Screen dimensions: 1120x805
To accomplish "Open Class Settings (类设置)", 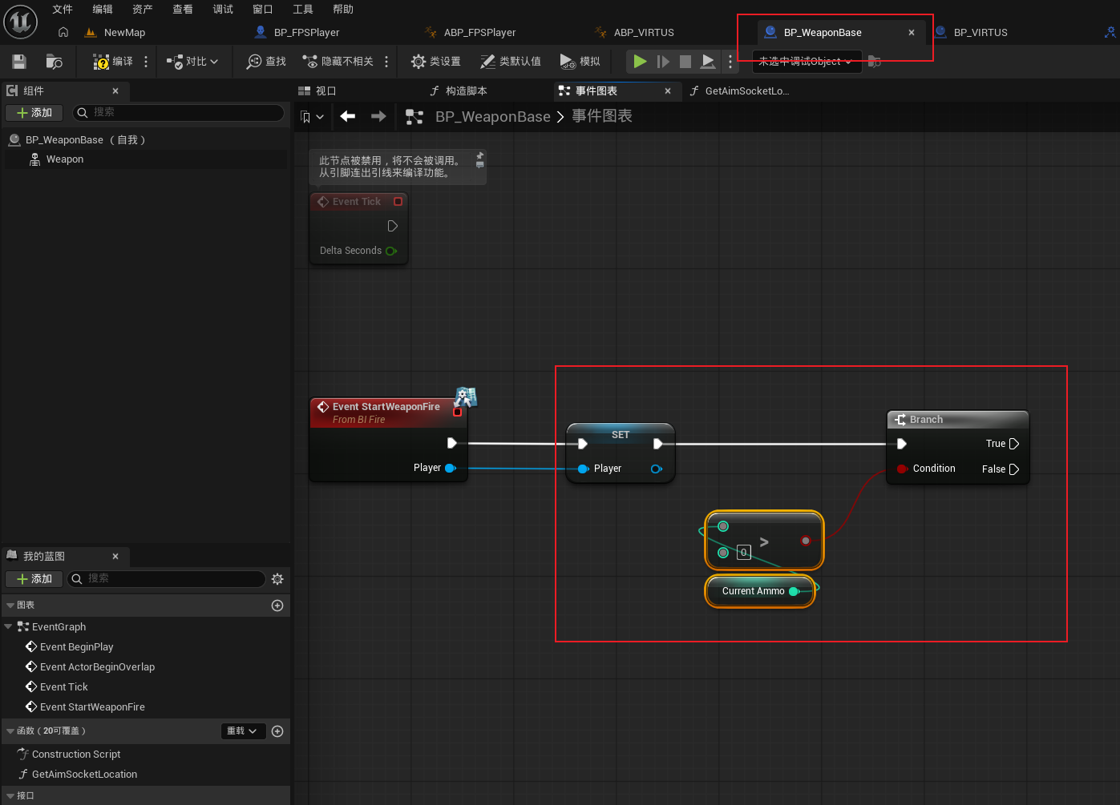I will click(435, 62).
